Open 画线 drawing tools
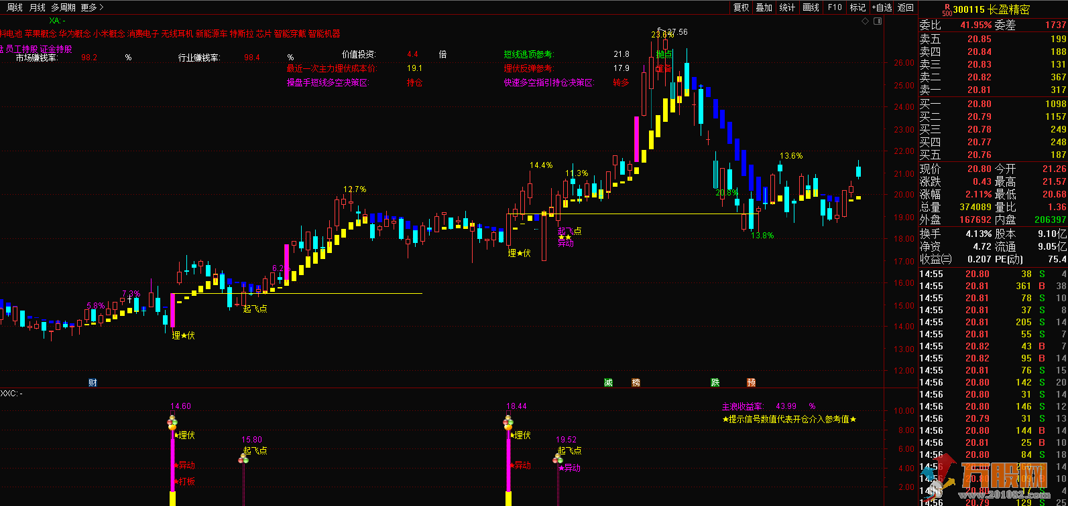The width and height of the screenshot is (1068, 506). 811,7
